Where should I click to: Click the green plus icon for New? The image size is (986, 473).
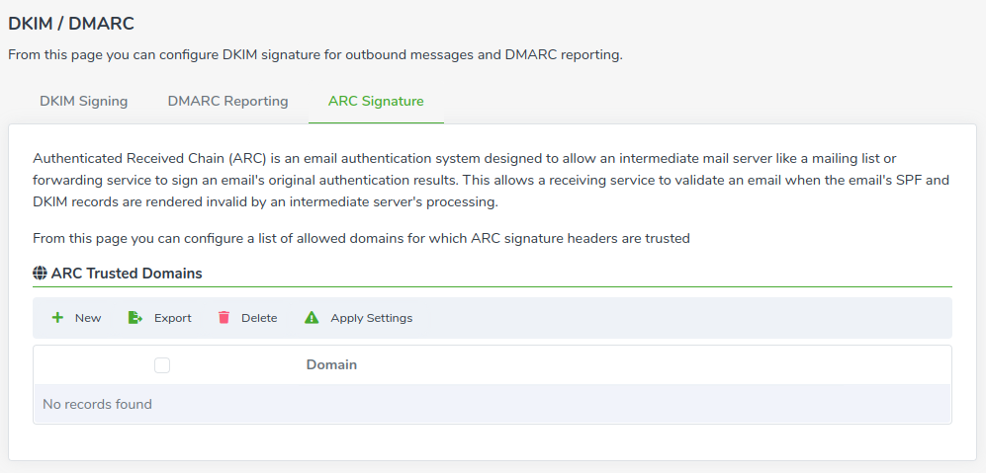pos(57,318)
